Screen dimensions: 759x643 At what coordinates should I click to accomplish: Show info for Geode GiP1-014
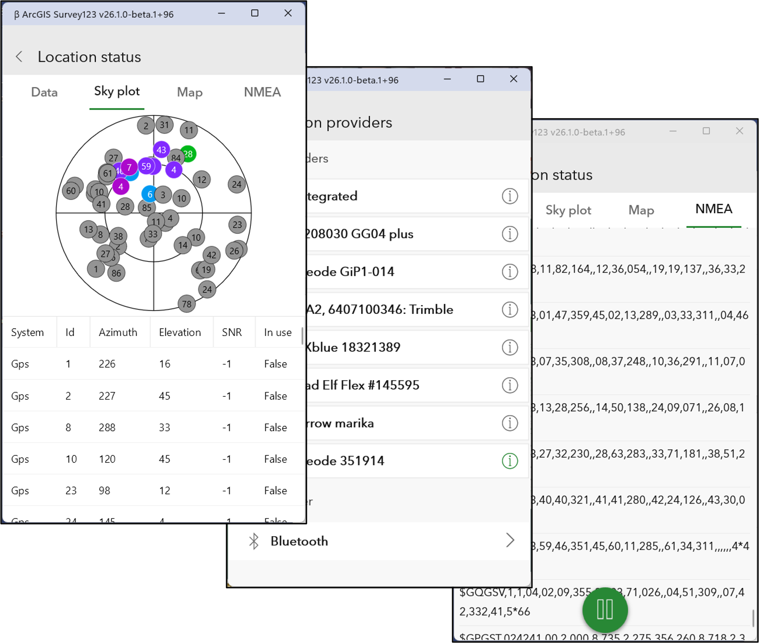click(510, 272)
